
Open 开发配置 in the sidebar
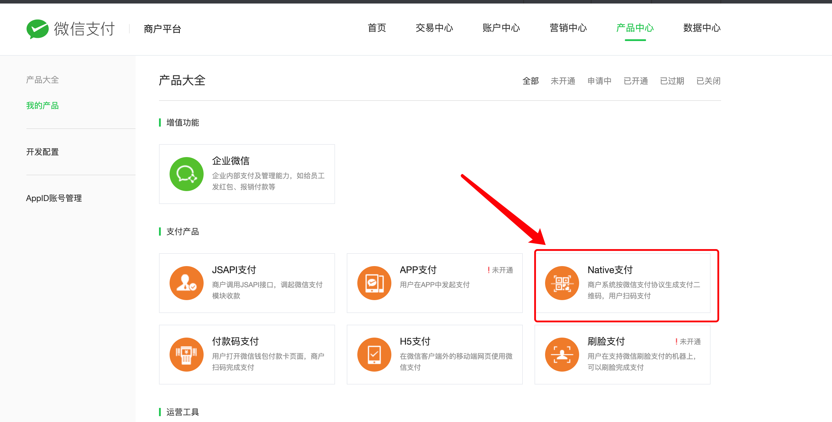42,152
